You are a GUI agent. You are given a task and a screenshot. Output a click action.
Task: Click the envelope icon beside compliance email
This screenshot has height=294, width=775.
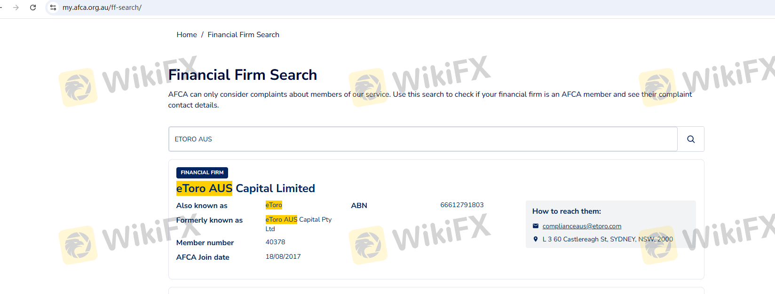point(535,226)
